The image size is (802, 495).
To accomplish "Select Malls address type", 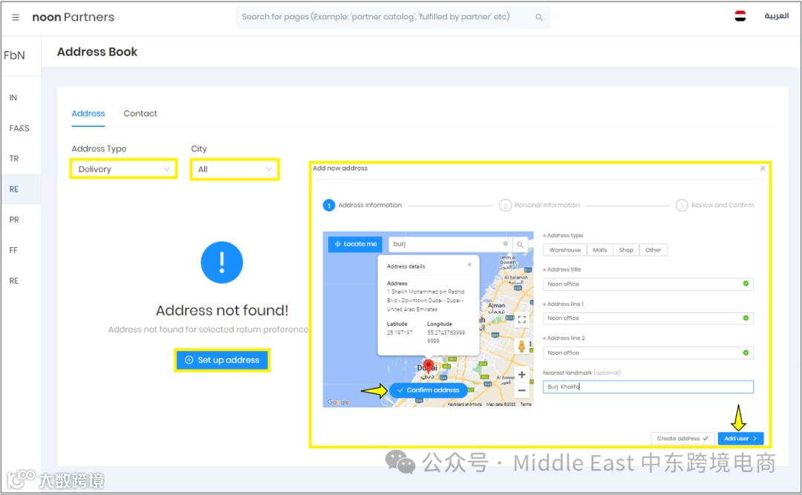I will click(x=599, y=250).
